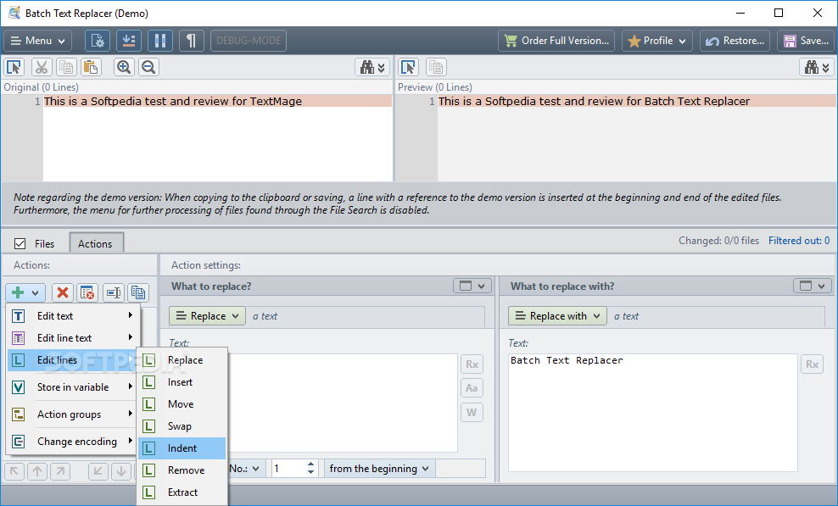Open the binoculars search dropdown in Preview pane
Viewport: 838px width, 506px height.
(817, 67)
